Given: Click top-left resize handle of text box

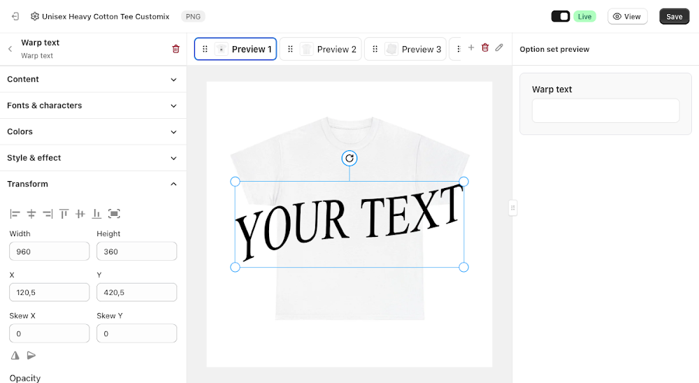Looking at the screenshot, I should (x=235, y=182).
